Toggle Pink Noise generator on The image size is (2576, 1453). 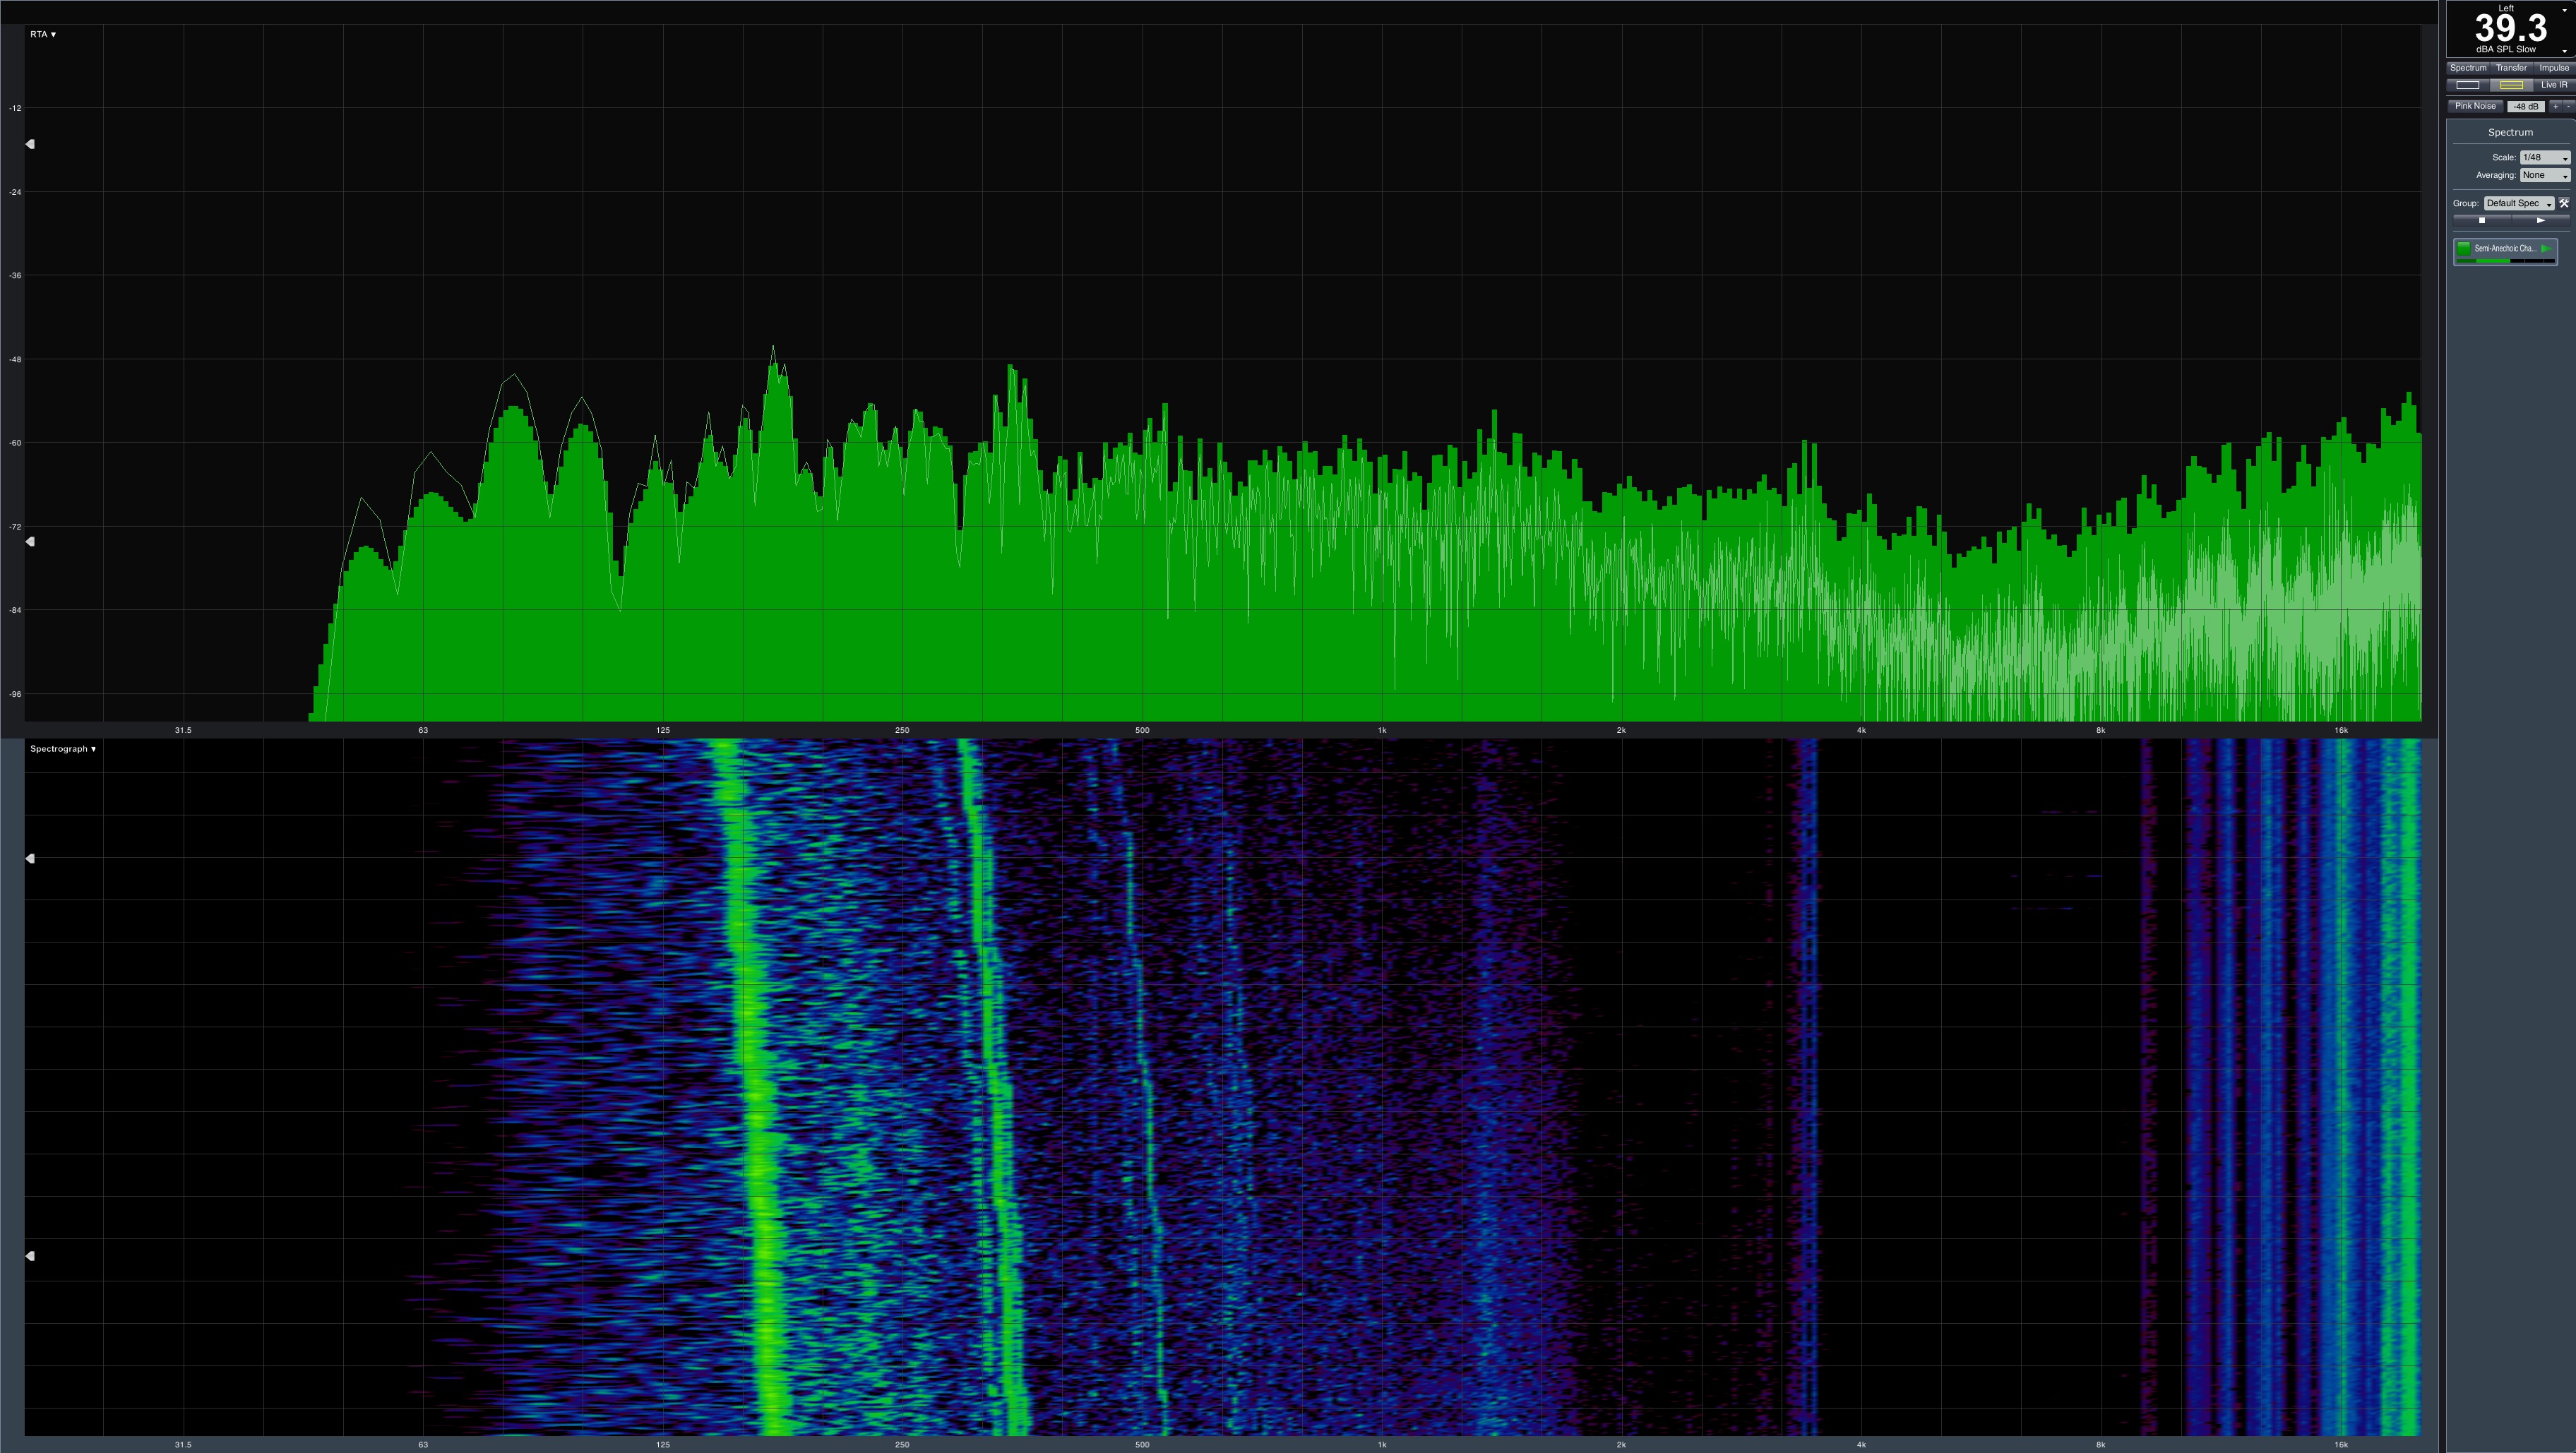tap(2475, 106)
